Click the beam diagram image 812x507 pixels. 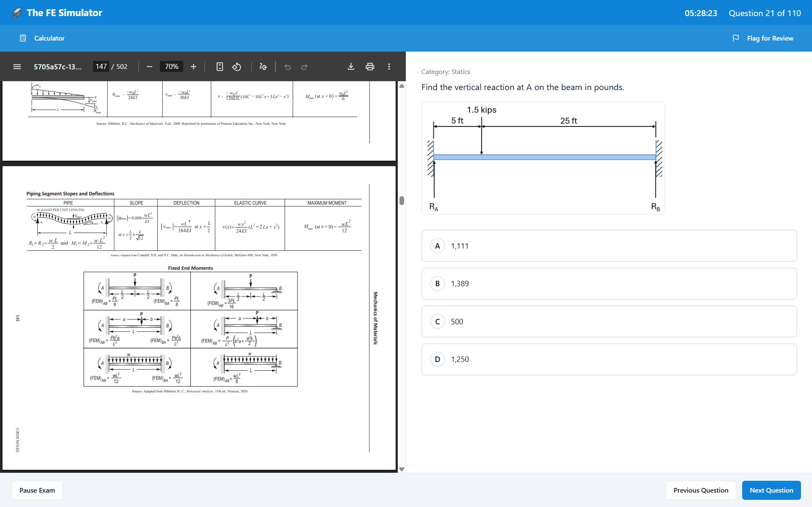pos(543,158)
